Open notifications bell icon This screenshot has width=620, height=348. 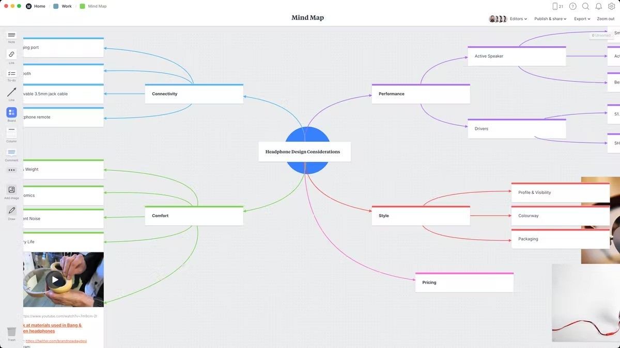click(598, 6)
